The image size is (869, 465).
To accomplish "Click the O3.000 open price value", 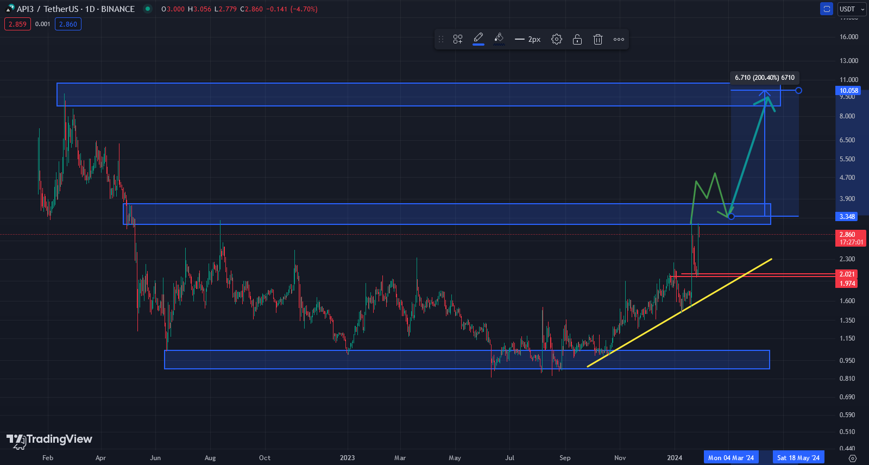I will (x=173, y=9).
